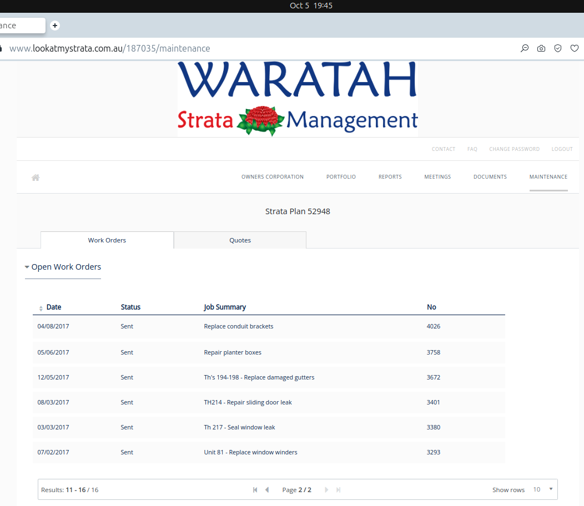Select the 'Replace conduit brackets' job
This screenshot has width=584, height=506.
(x=238, y=327)
